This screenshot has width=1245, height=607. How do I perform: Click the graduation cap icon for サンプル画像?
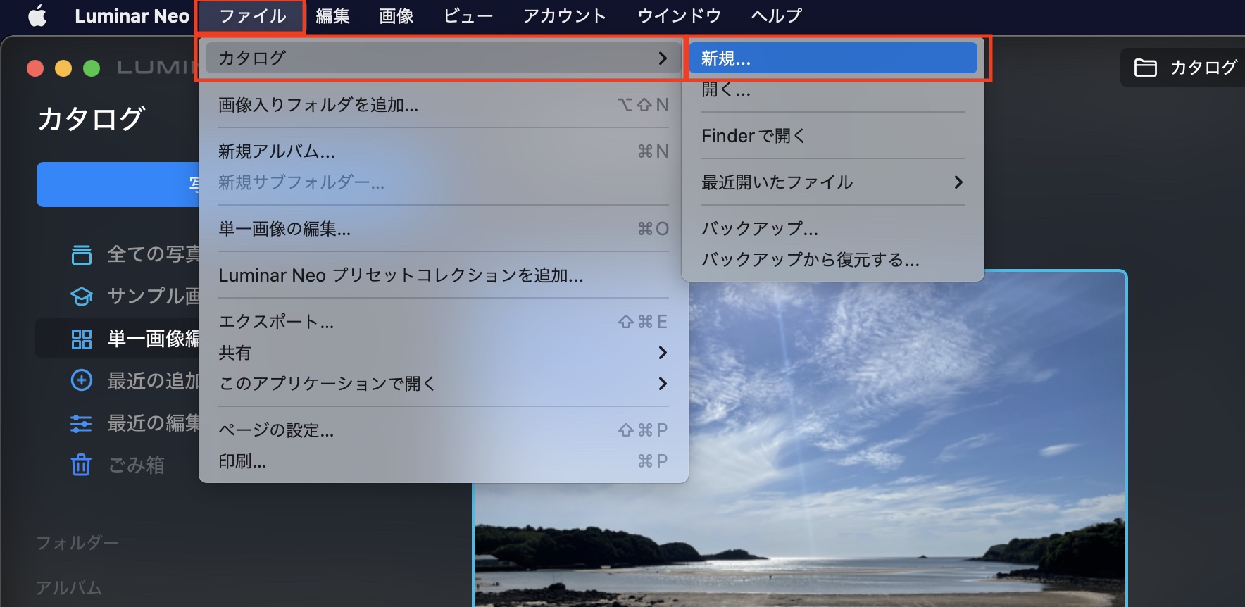coord(82,296)
